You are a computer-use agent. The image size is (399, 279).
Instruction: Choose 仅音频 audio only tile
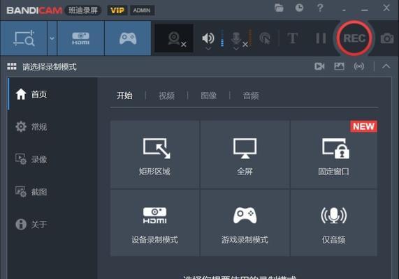click(333, 223)
